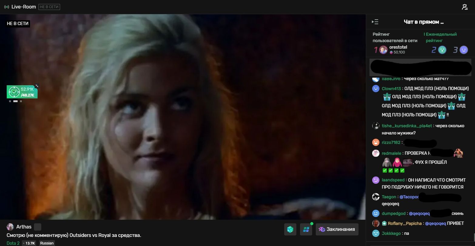Open the laandspeed username
Viewport: 475px width, 246px height.
click(393, 180)
